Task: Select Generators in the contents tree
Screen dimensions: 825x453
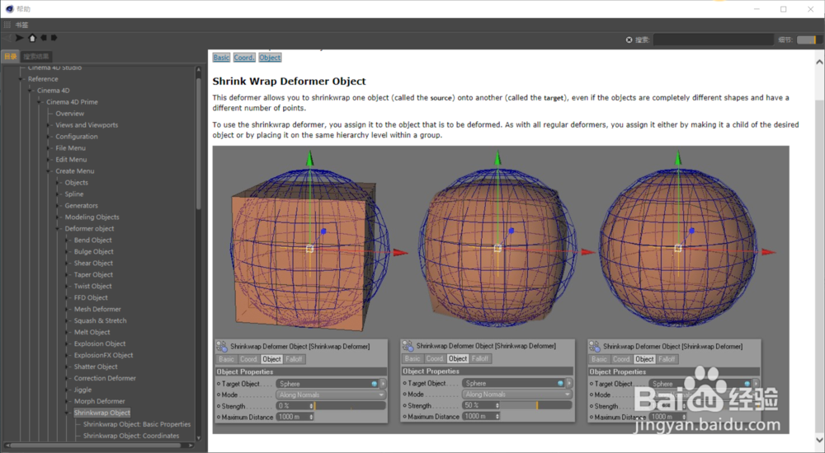Action: (81, 205)
